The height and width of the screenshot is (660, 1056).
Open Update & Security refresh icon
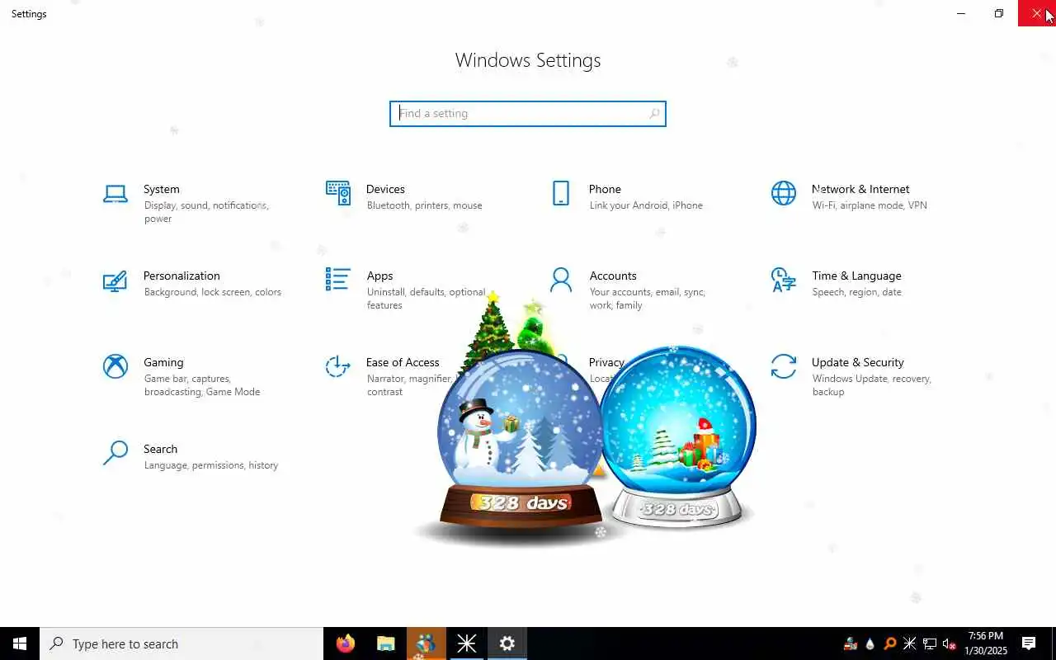pos(784,366)
